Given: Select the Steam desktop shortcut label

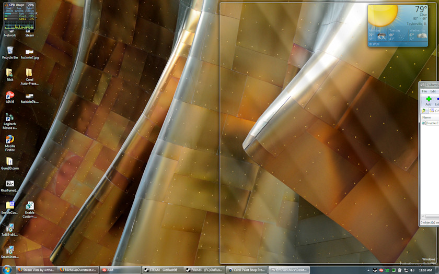Looking at the screenshot, I should 30,35.
